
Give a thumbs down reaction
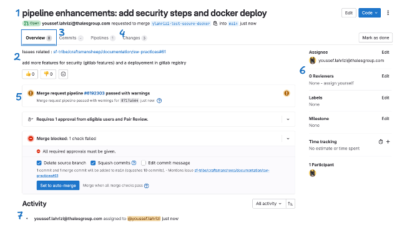[x=48, y=74]
